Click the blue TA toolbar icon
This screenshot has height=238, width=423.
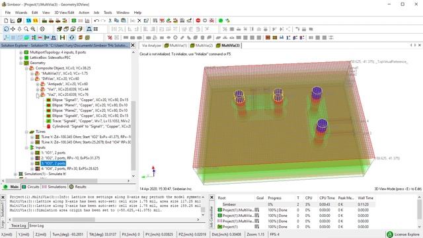[x=28, y=20]
